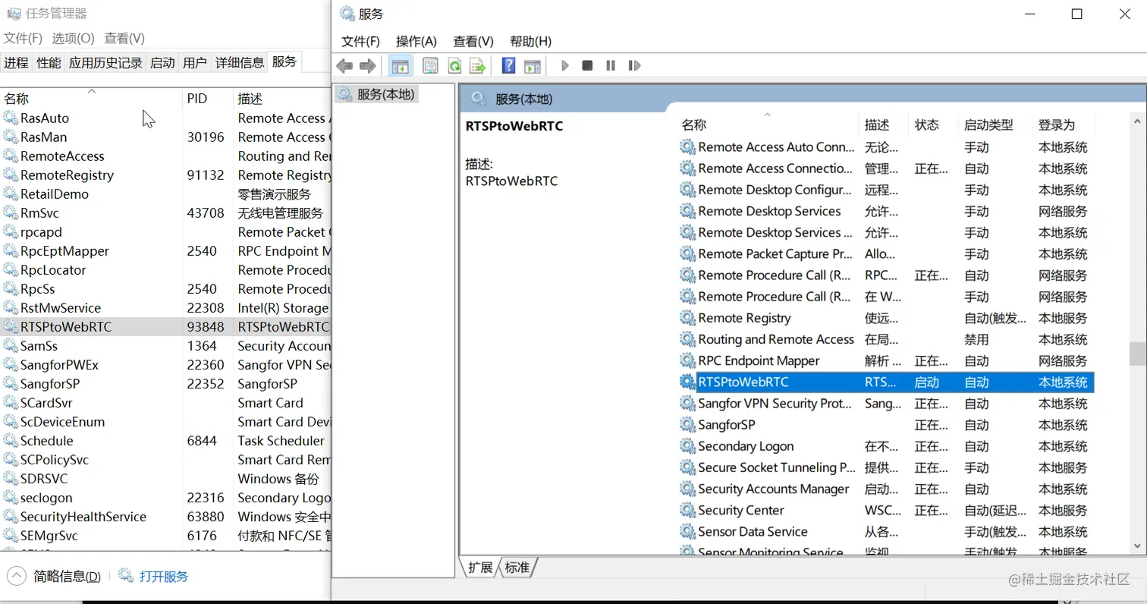Screen dimensions: 1147x604
Task: Select RpcEptMapper row in Task Manager
Action: click(165, 251)
